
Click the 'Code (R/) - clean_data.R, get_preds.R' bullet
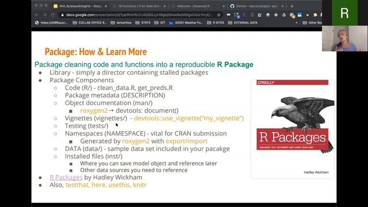119,88
